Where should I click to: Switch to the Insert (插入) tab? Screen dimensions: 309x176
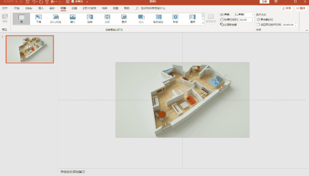[x=41, y=8]
